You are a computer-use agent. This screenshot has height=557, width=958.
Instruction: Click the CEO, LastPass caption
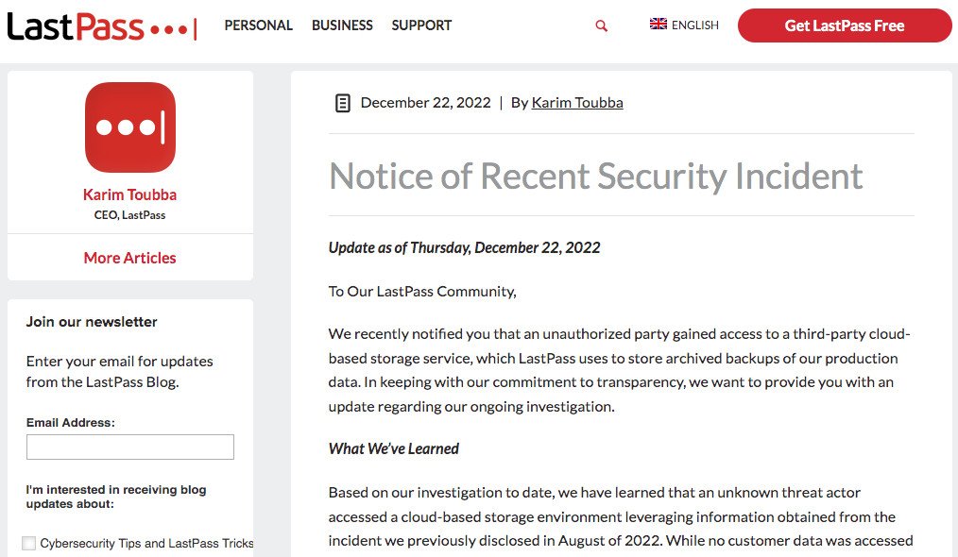pyautogui.click(x=129, y=215)
